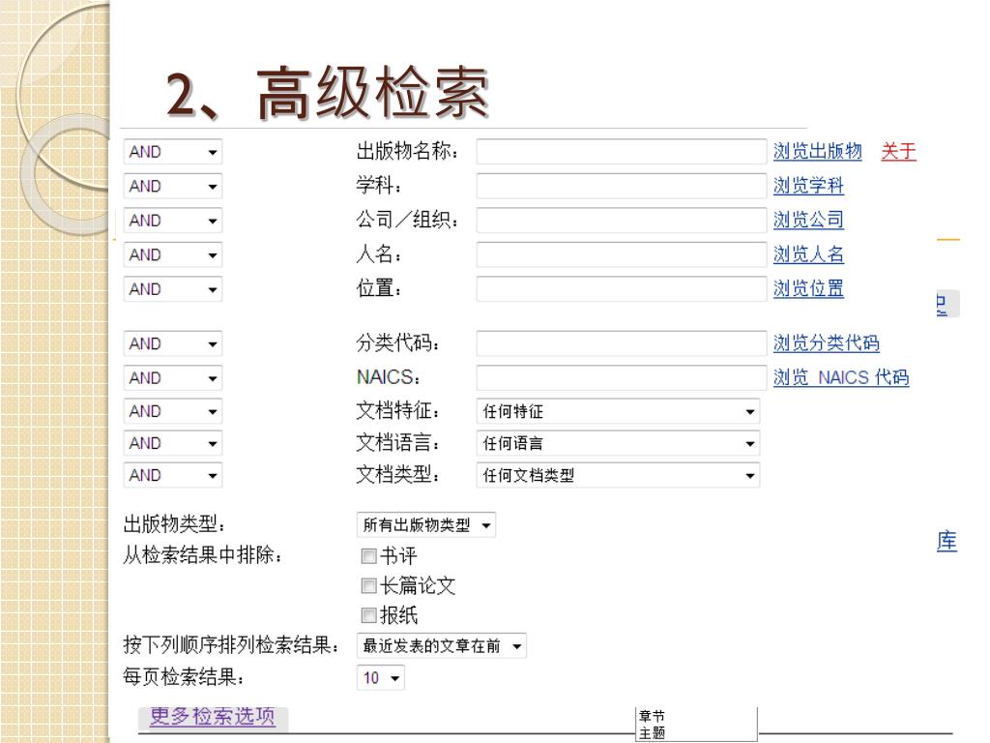Open the 更多检索选项 link
This screenshot has width=990, height=743.
click(x=213, y=717)
